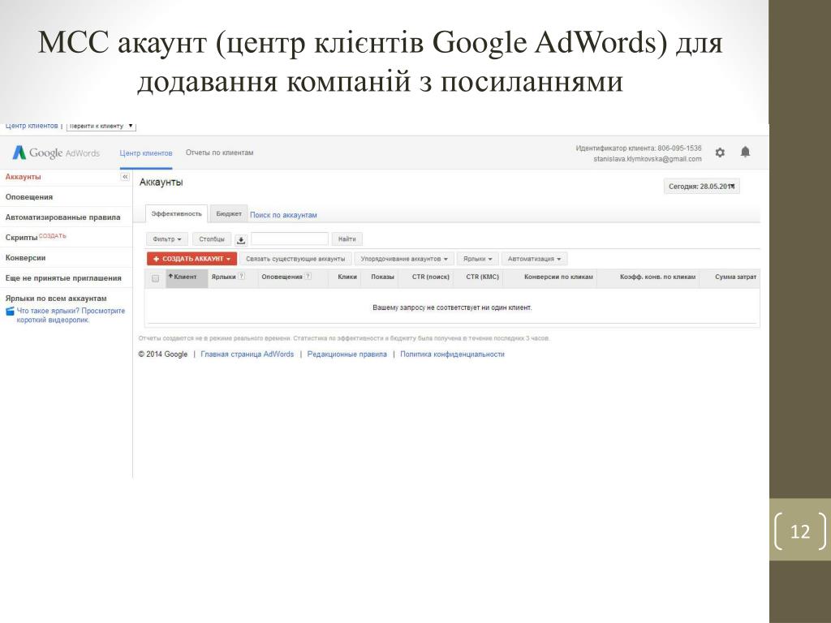Image resolution: width=831 pixels, height=623 pixels.
Task: Sort by the Показы column header
Action: (382, 277)
